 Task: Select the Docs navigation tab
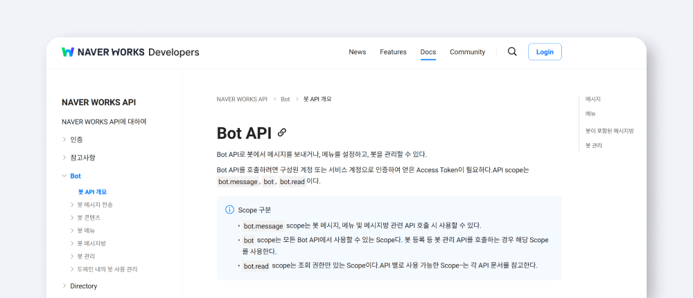coord(428,52)
